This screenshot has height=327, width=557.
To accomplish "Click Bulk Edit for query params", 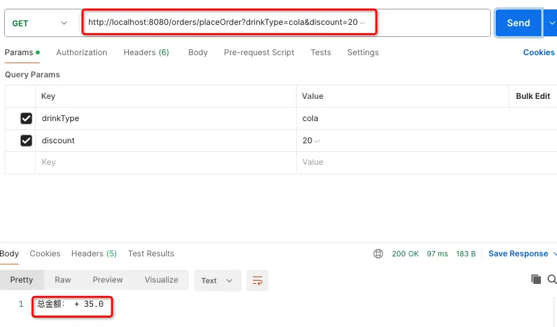I will 533,96.
